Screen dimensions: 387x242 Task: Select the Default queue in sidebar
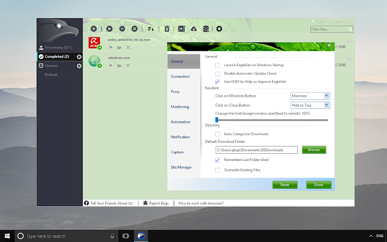51,75
